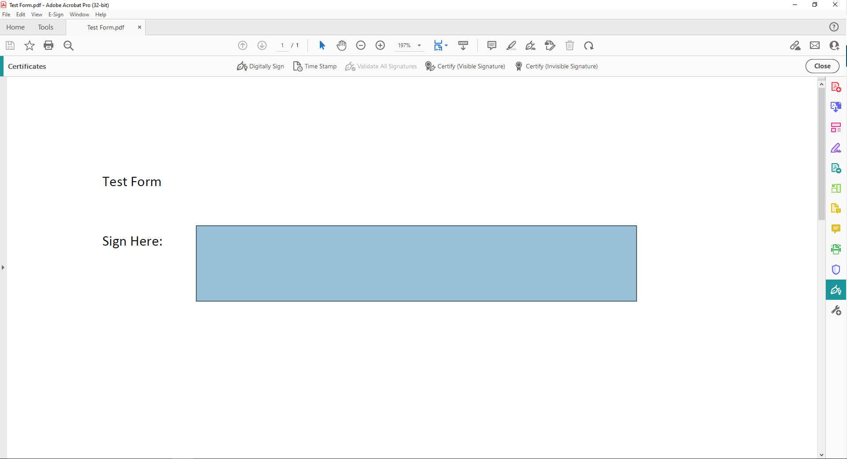Image resolution: width=847 pixels, height=459 pixels.
Task: Click Certify (Visible Signature)
Action: [465, 66]
